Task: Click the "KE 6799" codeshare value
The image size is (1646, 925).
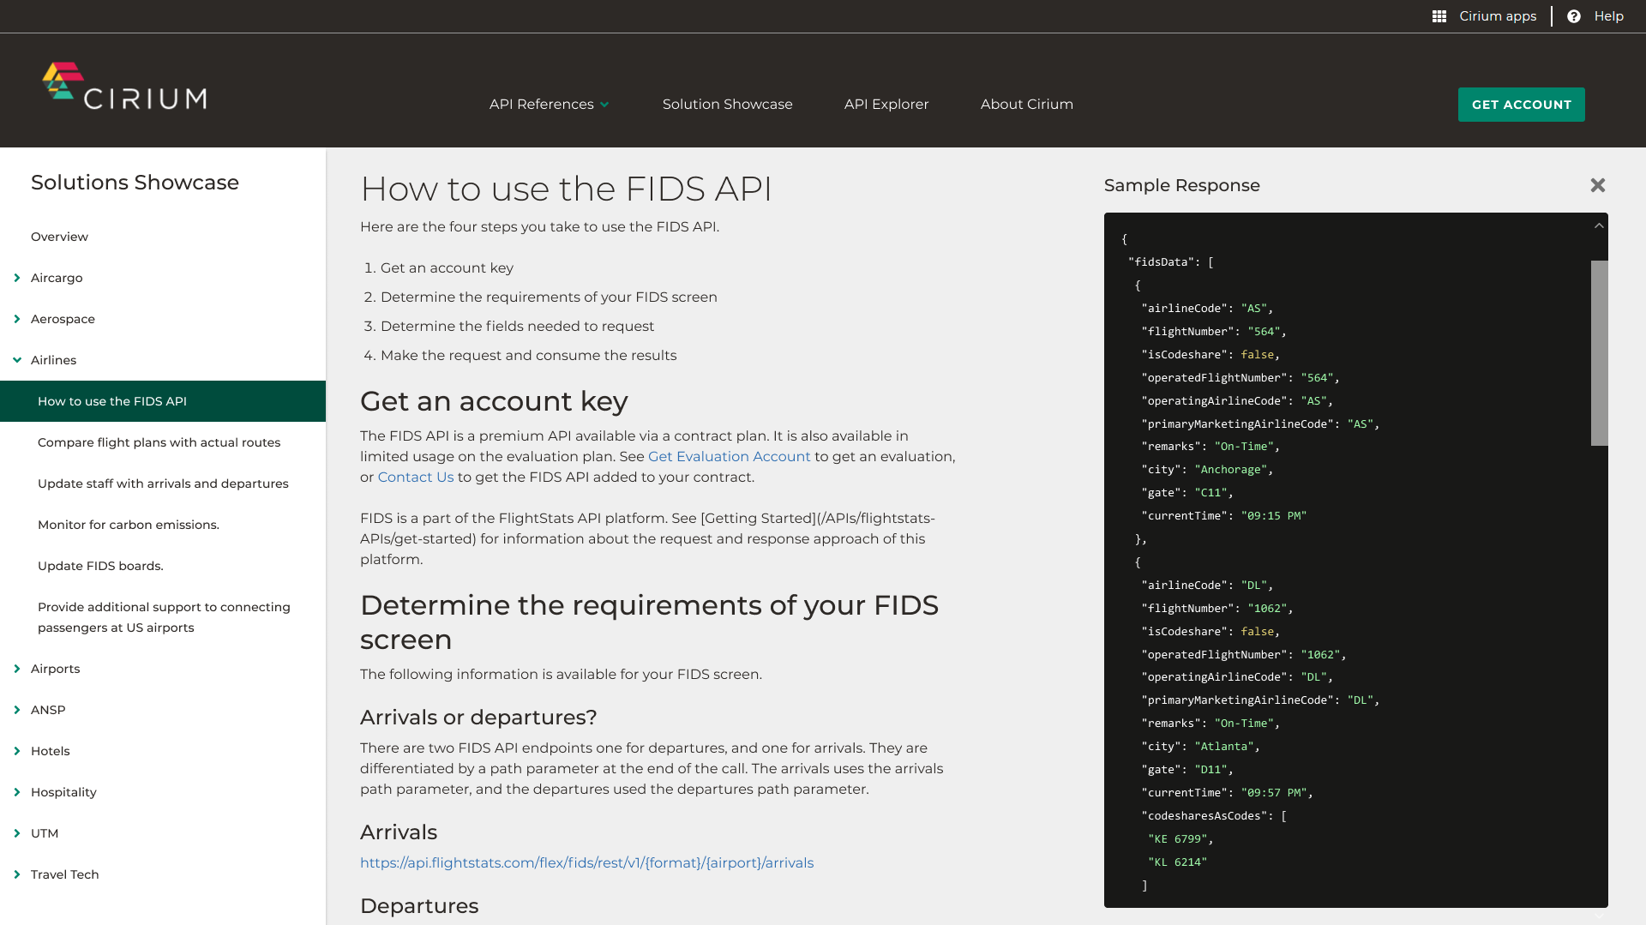Action: coord(1177,838)
